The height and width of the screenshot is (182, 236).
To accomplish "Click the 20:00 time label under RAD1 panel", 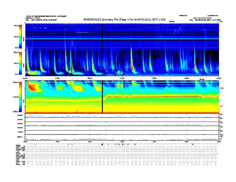I will 187,78.
